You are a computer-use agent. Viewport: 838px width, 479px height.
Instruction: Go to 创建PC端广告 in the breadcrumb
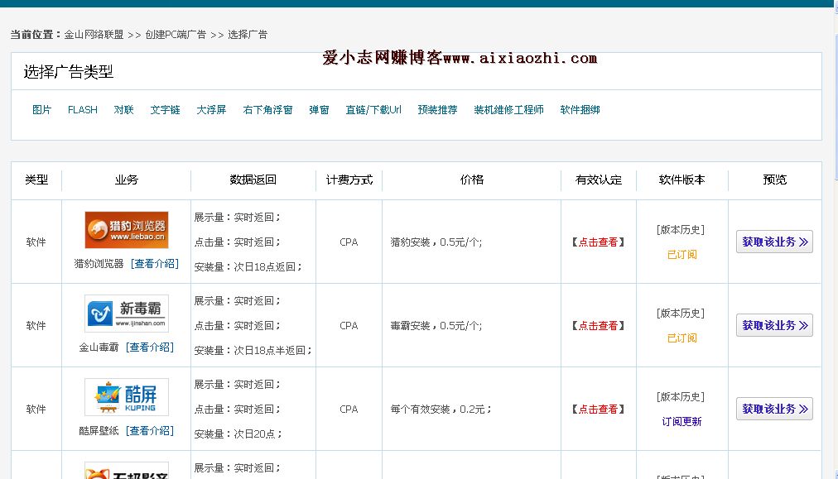click(176, 35)
